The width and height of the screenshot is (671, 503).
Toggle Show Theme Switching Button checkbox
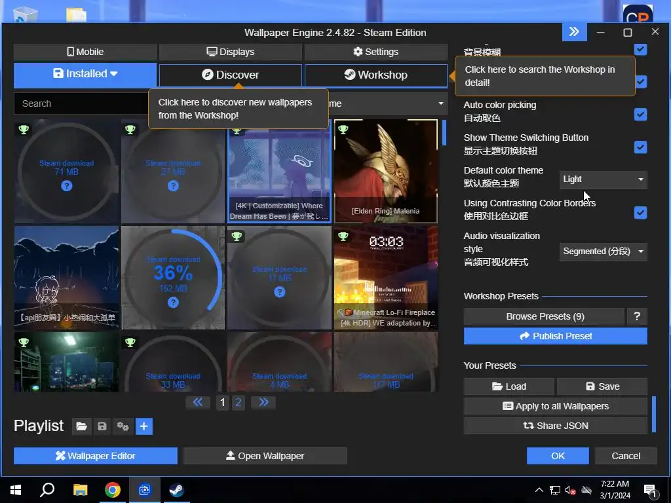pos(641,147)
